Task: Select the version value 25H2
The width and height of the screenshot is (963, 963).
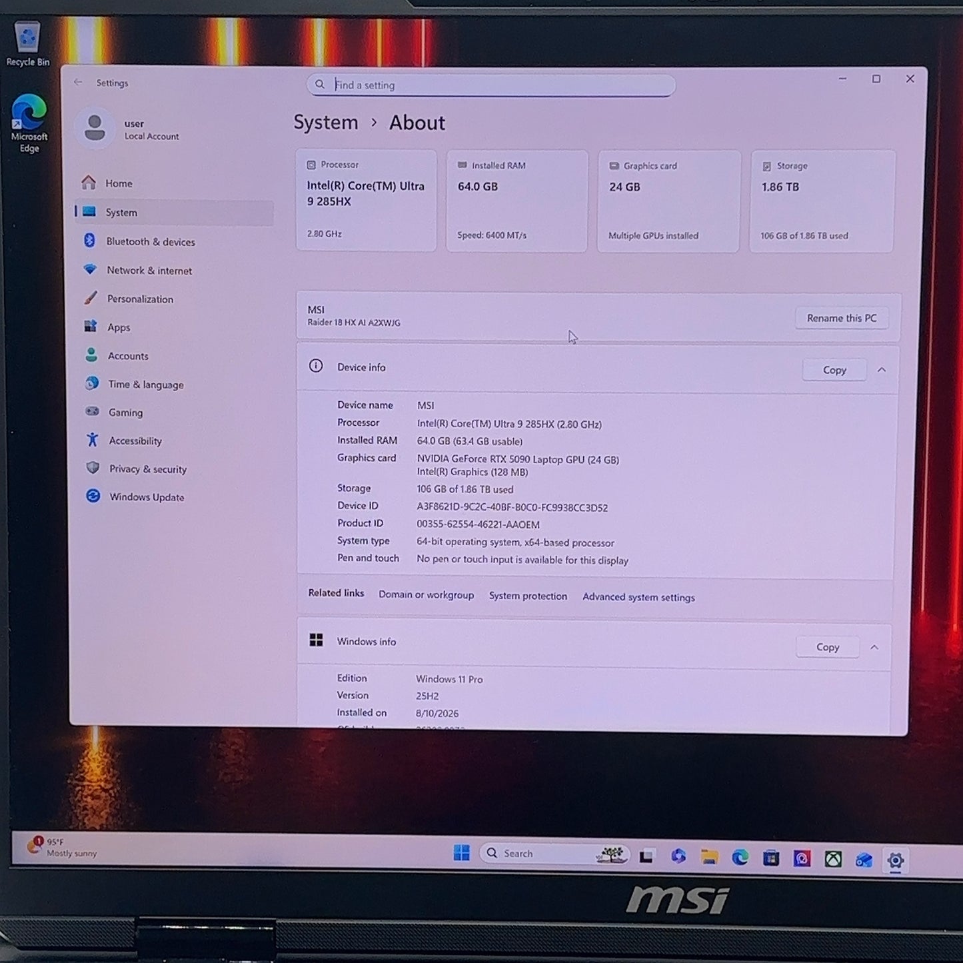Action: tap(427, 696)
